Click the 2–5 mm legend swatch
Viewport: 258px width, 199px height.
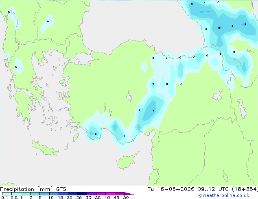click(35, 194)
